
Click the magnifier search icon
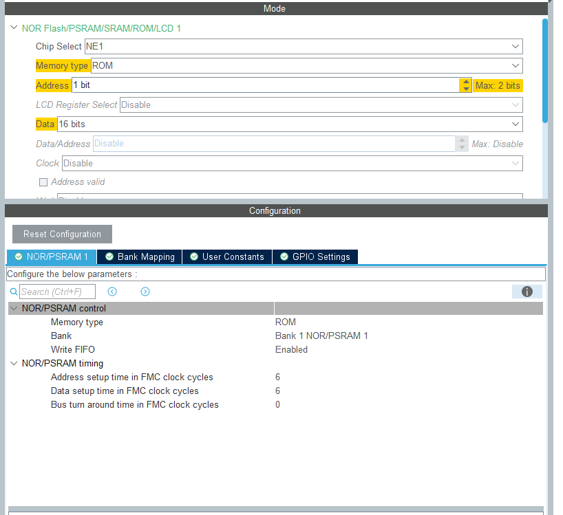point(14,292)
